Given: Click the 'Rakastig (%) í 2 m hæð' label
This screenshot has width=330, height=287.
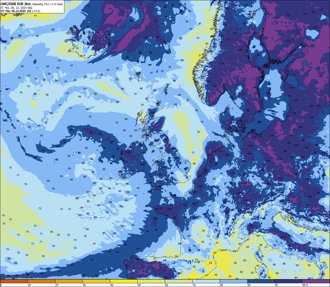Looking at the screenshot, I should click(x=47, y=4).
